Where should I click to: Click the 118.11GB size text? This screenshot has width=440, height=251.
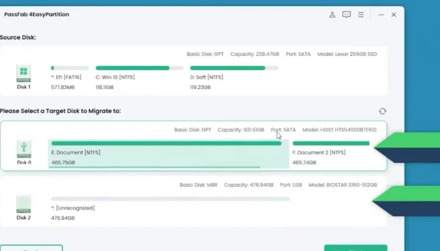coord(105,87)
